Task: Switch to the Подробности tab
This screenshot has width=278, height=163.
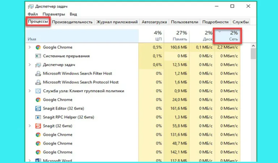Action: [215, 22]
